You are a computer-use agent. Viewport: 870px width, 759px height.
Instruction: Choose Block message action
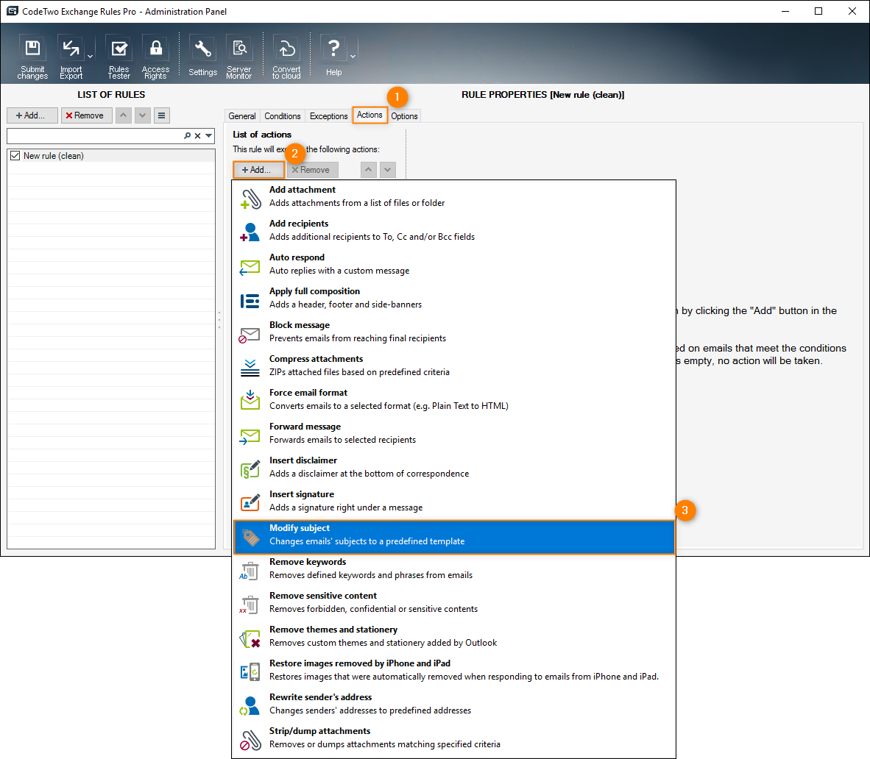tap(454, 332)
